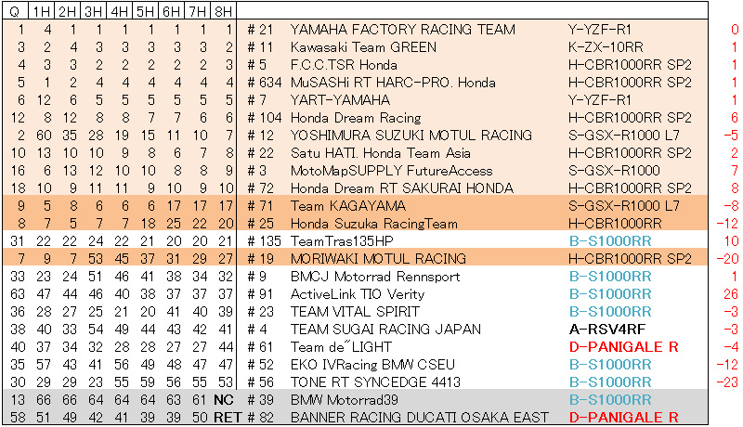Click Y-YZF-R1 in YART-YAMAHA row
The image size is (743, 427).
[600, 100]
